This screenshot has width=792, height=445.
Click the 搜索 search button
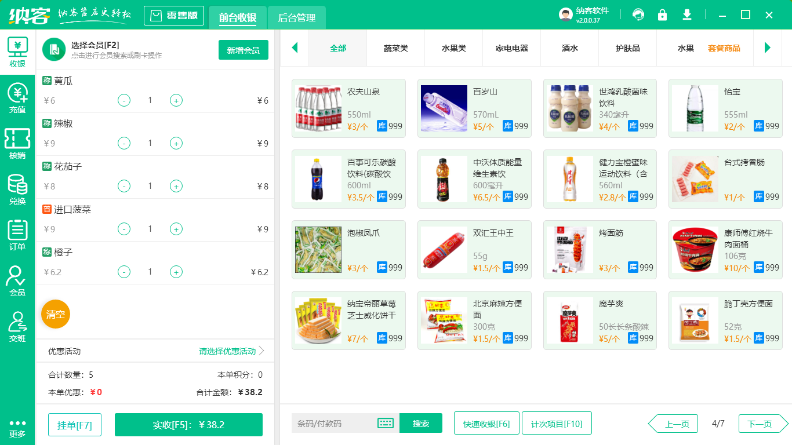421,423
